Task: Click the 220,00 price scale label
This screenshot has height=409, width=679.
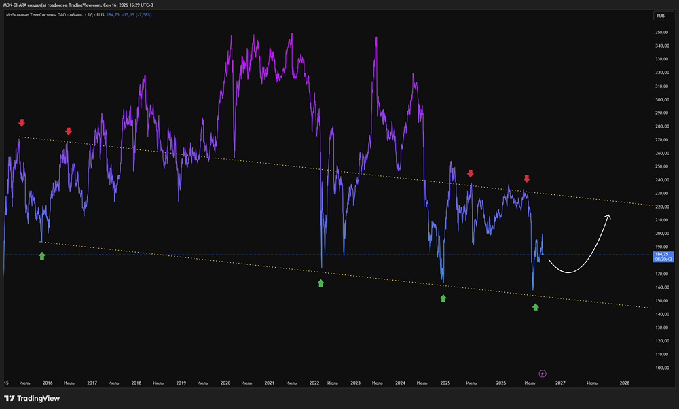Action: click(662, 207)
